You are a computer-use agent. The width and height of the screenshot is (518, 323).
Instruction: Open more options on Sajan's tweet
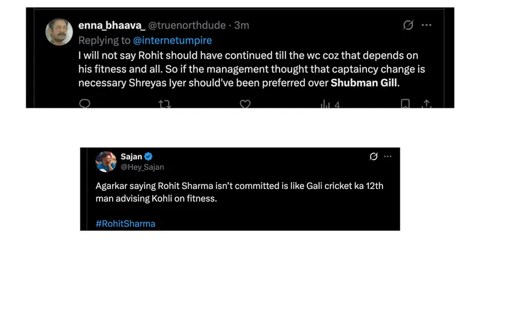pos(388,157)
